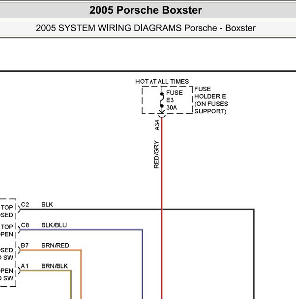Click the '30A' fuse rating
This screenshot has width=296, height=299.
(x=172, y=107)
